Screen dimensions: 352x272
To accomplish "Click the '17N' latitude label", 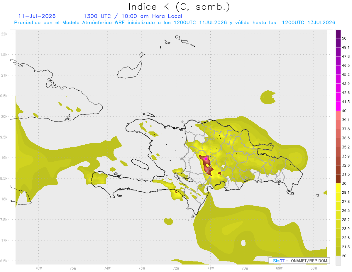I will click(5, 241).
